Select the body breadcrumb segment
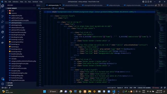This screenshot has width=167, height=94. click(x=62, y=8)
